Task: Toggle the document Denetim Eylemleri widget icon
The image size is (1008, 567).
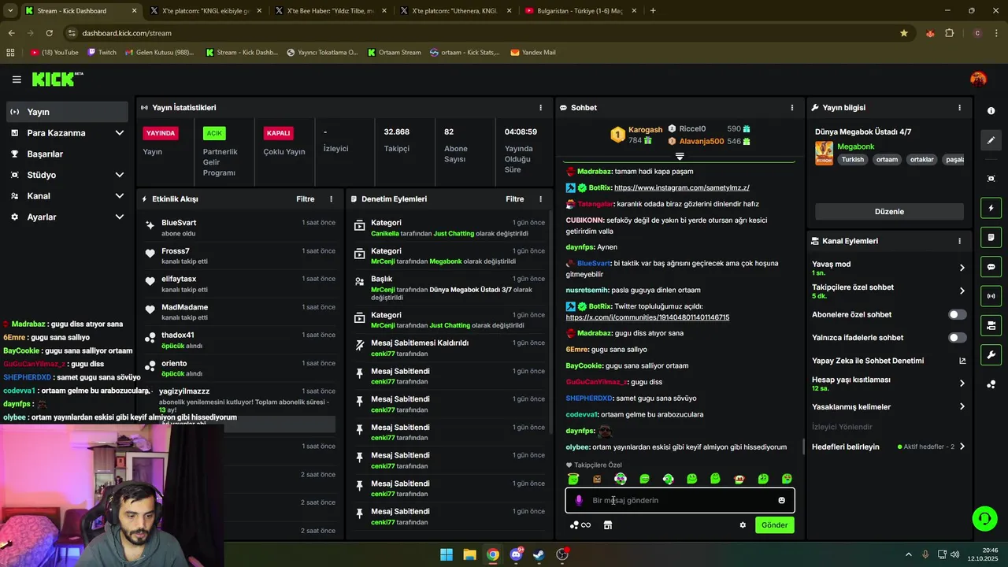Action: [x=991, y=237]
